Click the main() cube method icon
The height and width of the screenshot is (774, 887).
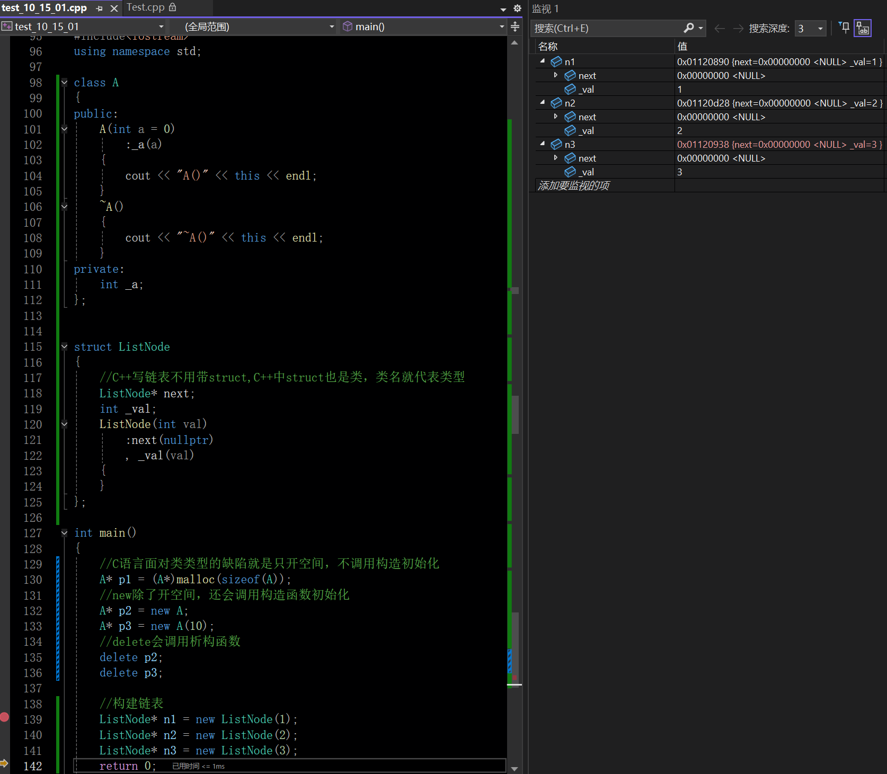(348, 26)
